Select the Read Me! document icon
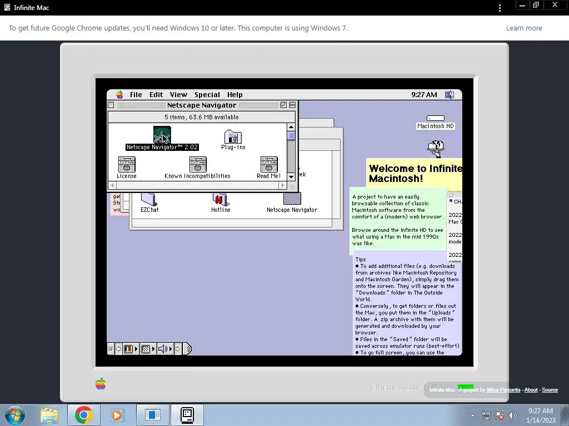 pos(269,164)
